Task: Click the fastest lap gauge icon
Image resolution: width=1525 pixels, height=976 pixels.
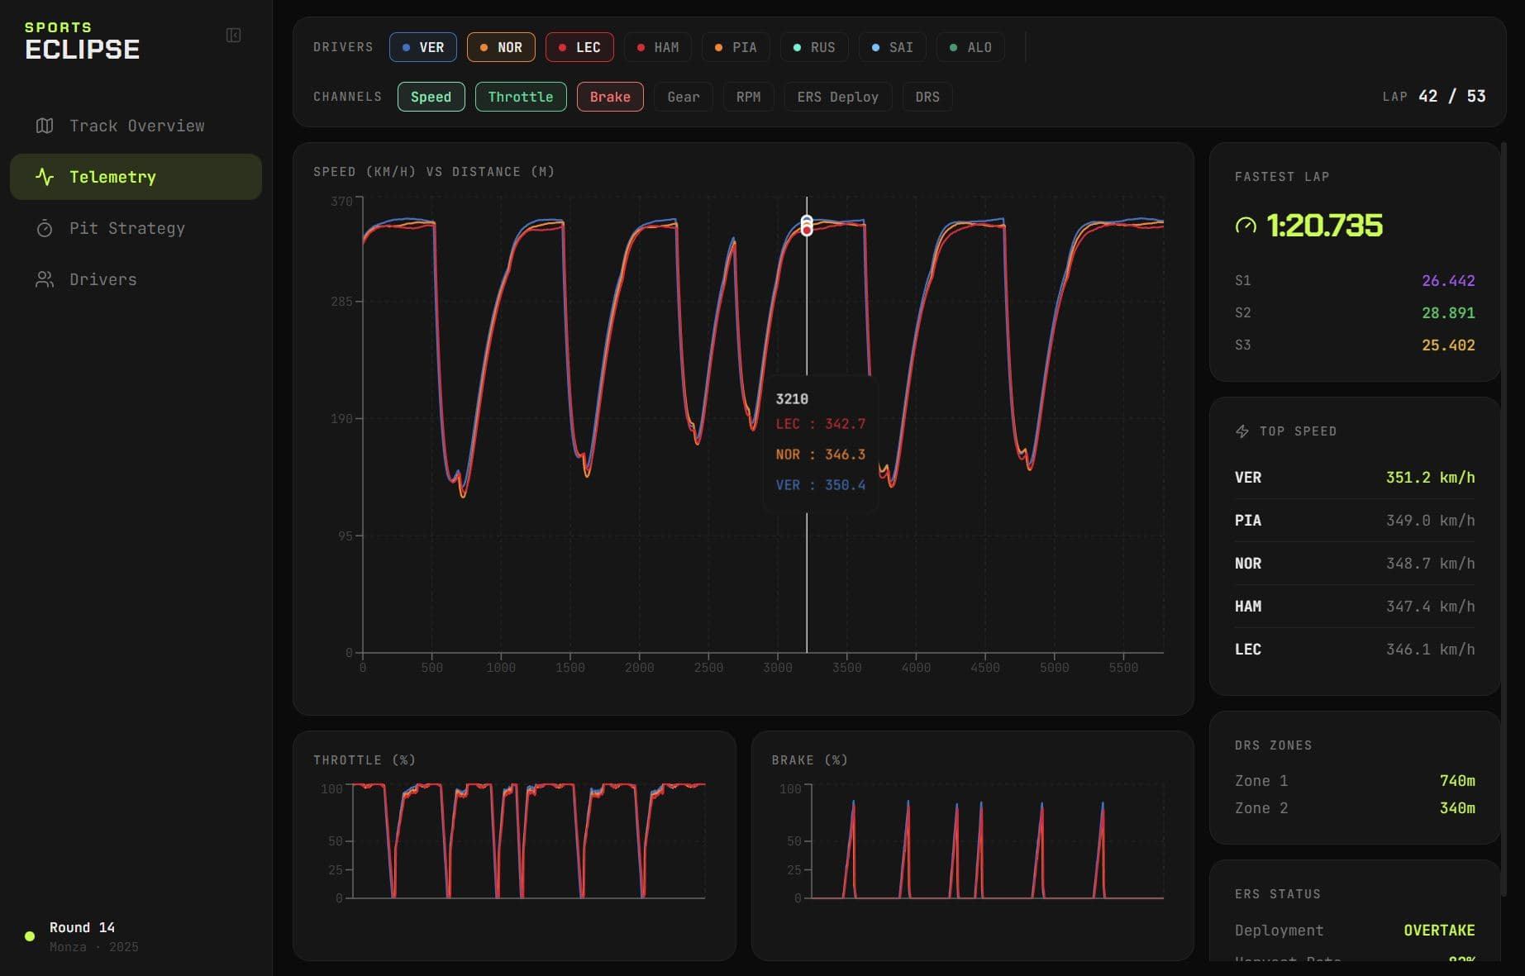Action: 1246,226
